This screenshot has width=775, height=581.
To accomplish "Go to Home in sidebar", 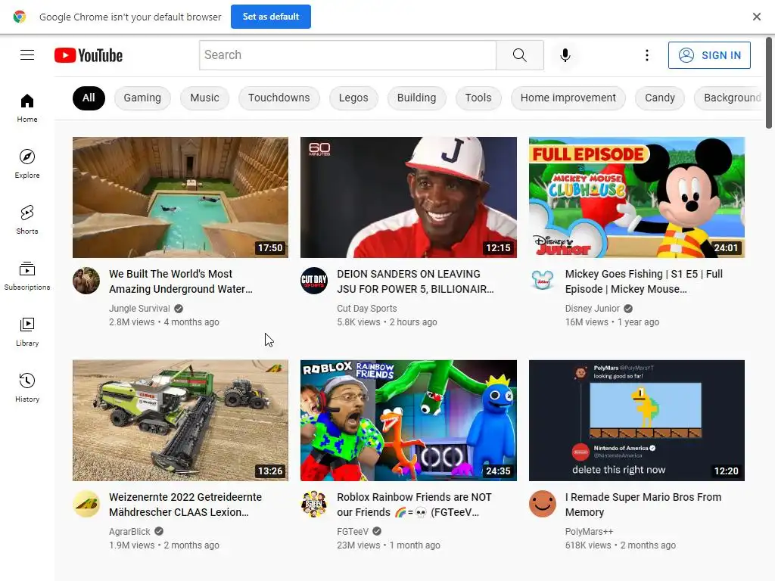I will point(27,107).
